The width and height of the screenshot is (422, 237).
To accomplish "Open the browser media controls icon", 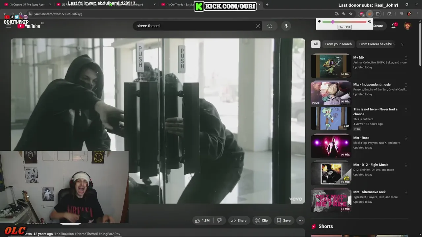I will pyautogui.click(x=401, y=14).
